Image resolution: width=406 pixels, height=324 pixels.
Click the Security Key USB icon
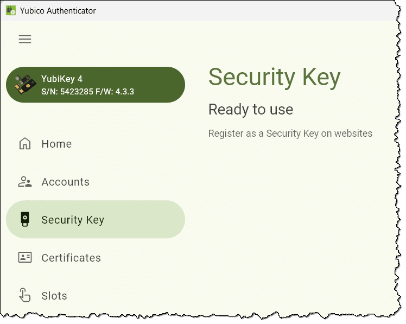click(x=25, y=219)
